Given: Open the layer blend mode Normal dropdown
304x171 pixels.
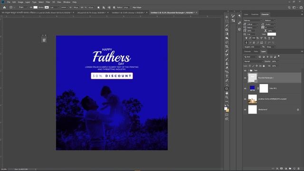Looking at the screenshot, I should (253, 61).
